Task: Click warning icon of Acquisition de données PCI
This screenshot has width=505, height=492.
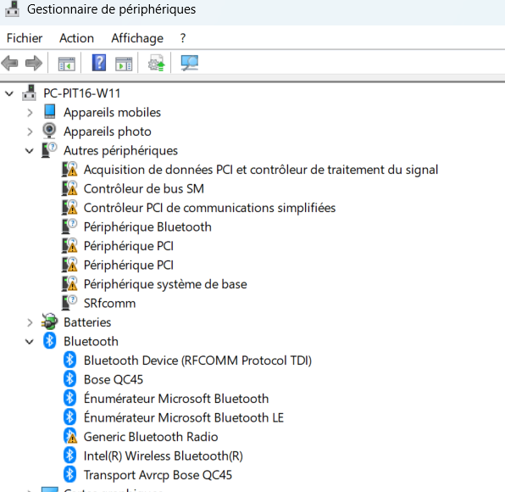Action: coord(69,170)
